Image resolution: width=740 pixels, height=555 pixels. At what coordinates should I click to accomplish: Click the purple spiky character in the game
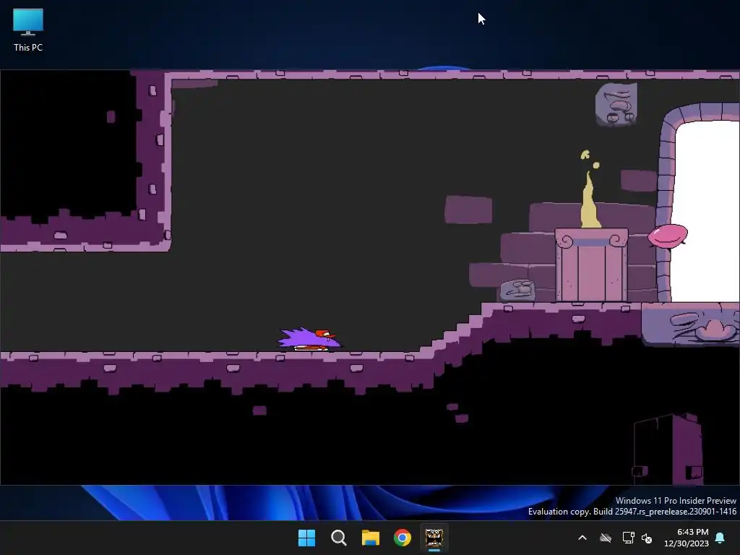click(x=309, y=339)
